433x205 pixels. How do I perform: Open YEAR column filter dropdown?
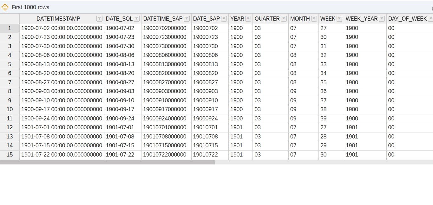point(248,19)
